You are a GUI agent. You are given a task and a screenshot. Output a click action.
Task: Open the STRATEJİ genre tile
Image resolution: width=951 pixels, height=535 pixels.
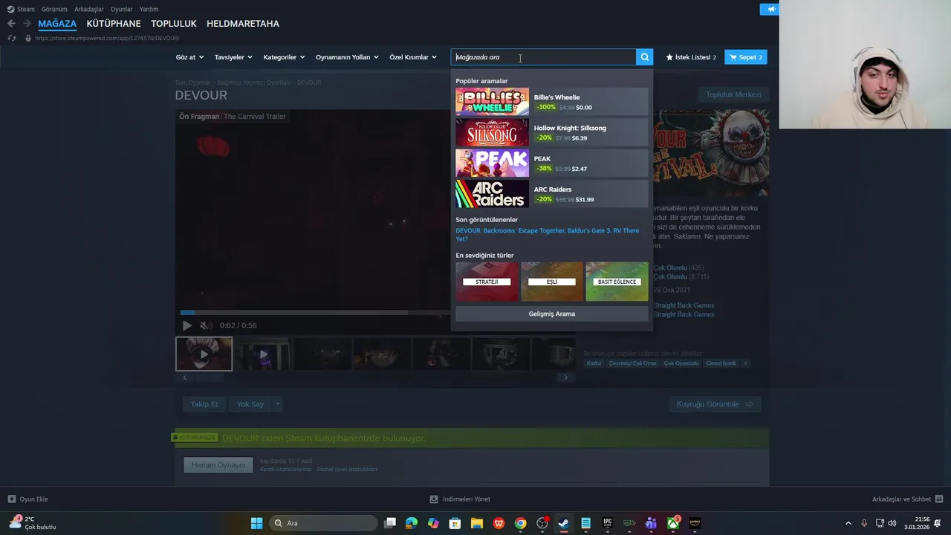(487, 282)
